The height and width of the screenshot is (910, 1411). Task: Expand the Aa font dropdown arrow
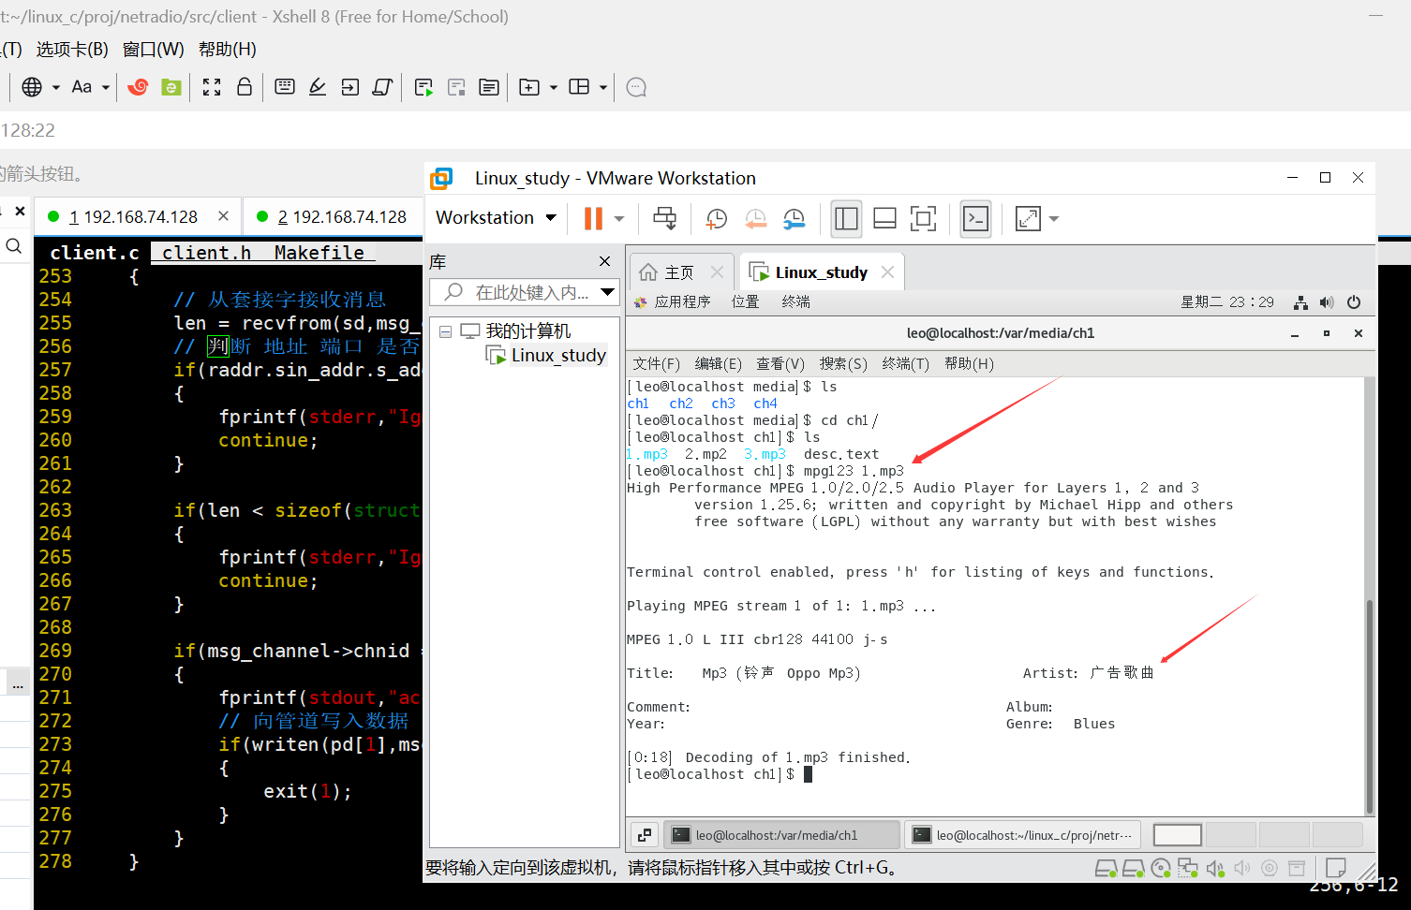coord(106,87)
